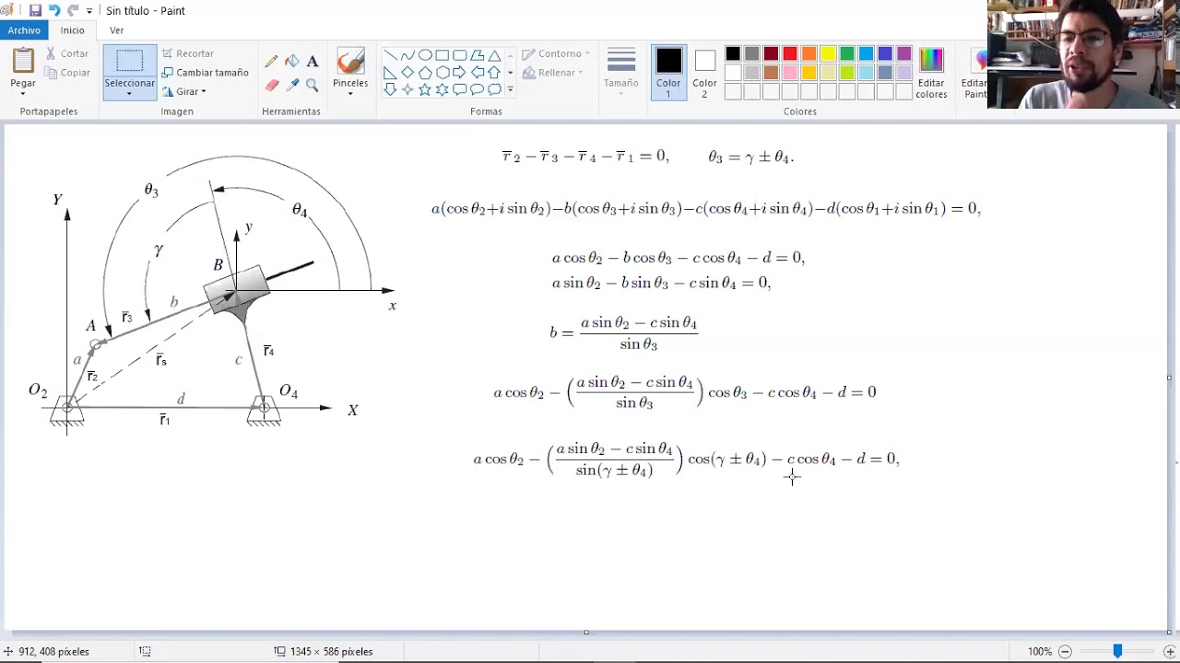Open the Customize Quick Access Toolbar dropdown
Viewport: 1180px width, 663px height.
tap(89, 11)
